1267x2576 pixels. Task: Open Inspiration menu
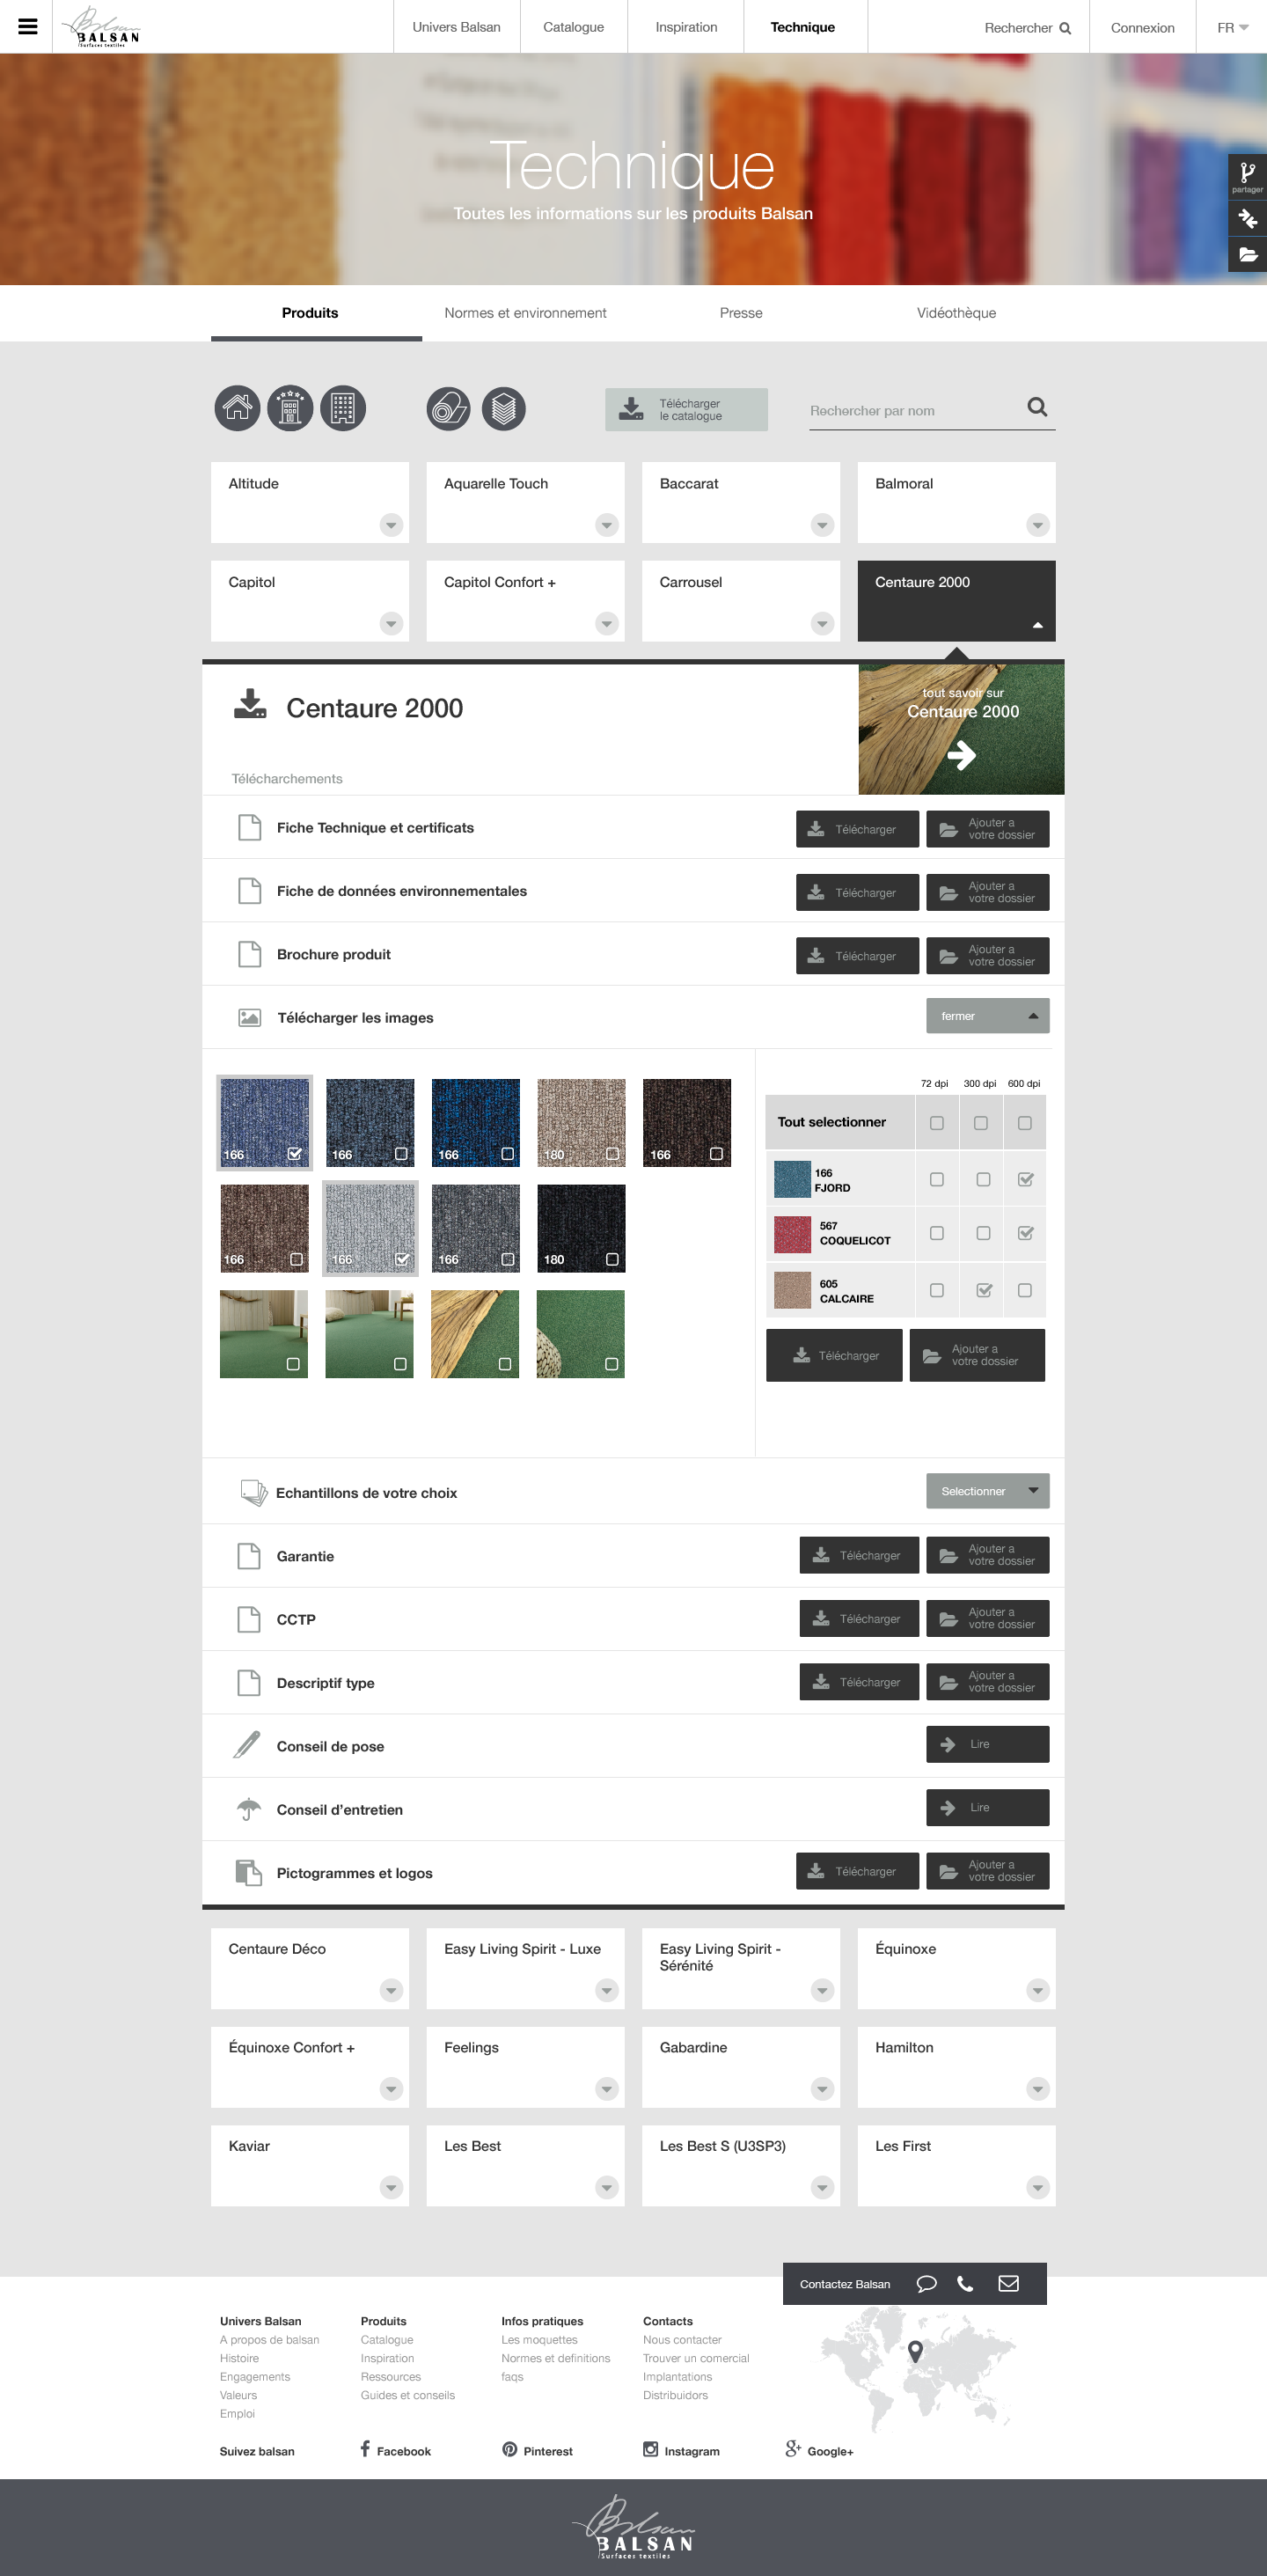686,27
